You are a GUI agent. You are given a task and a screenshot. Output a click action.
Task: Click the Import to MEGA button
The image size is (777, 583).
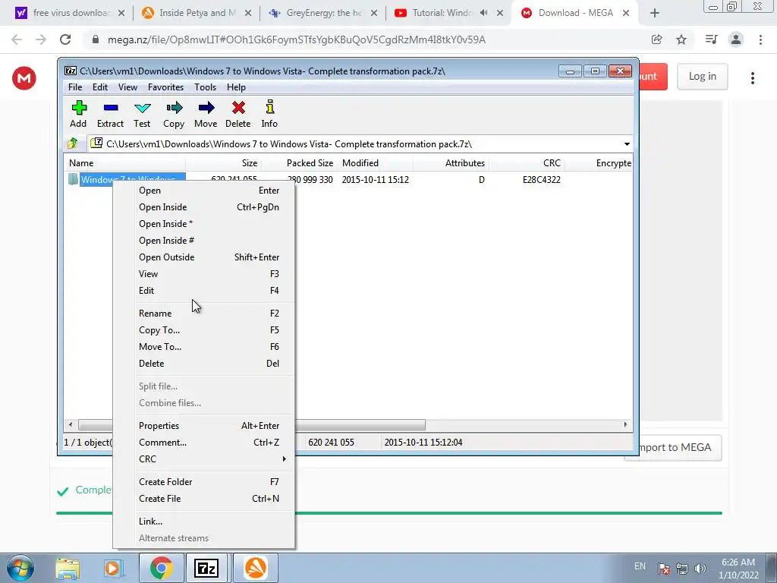coord(679,448)
